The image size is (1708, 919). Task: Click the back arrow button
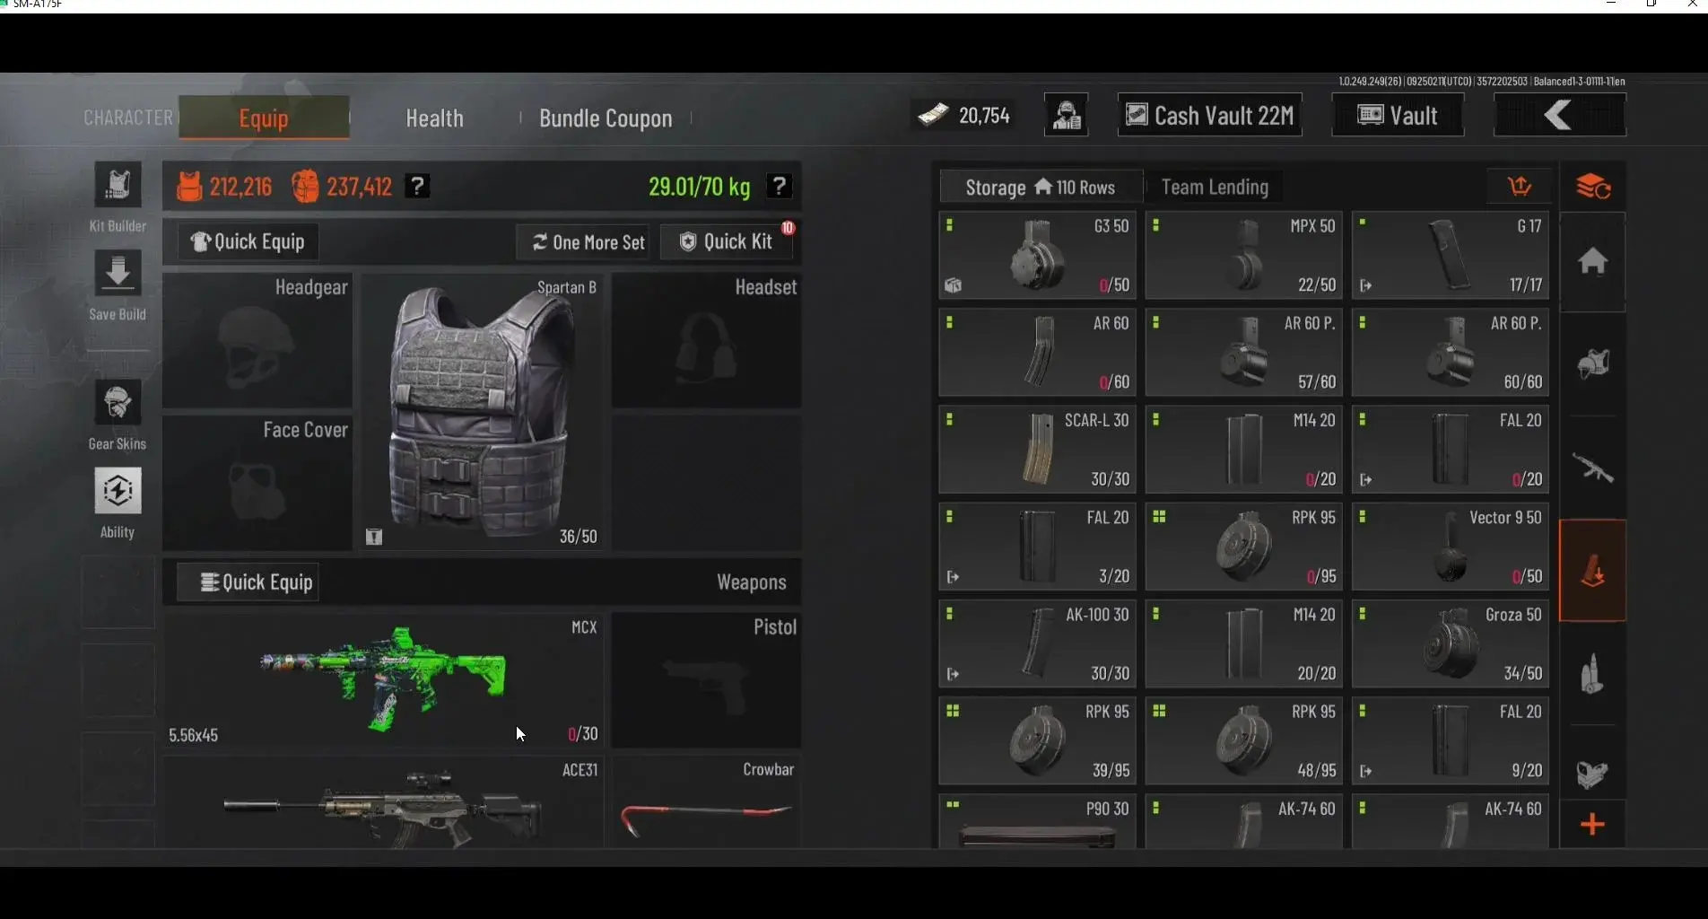pyautogui.click(x=1559, y=115)
